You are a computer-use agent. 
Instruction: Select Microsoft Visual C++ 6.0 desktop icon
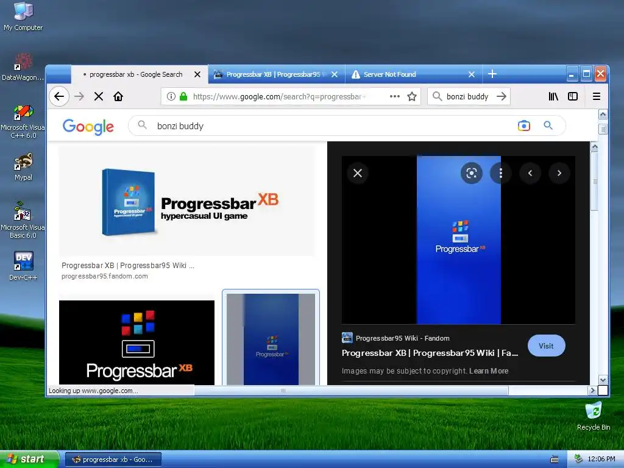(23, 122)
